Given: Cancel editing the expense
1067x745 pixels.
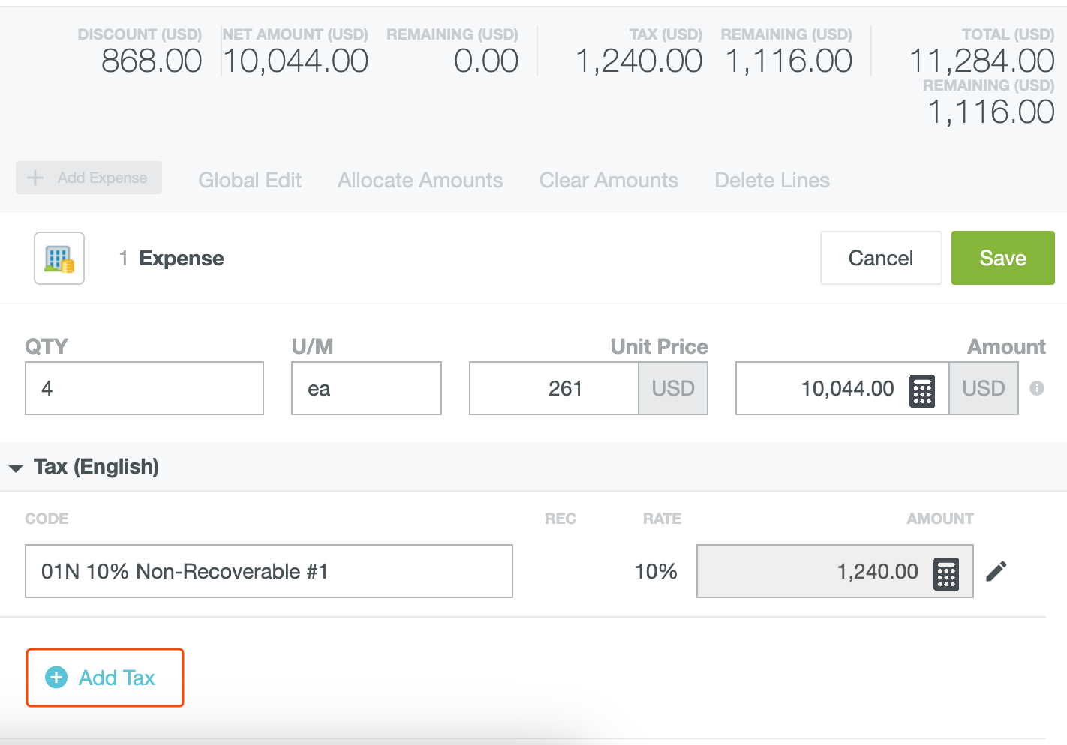Looking at the screenshot, I should coord(881,258).
